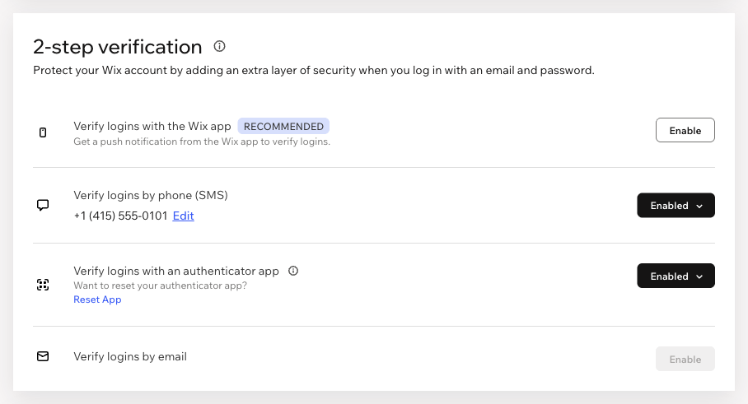This screenshot has height=404, width=748.
Task: Enable Wix app login verification
Action: pos(685,130)
